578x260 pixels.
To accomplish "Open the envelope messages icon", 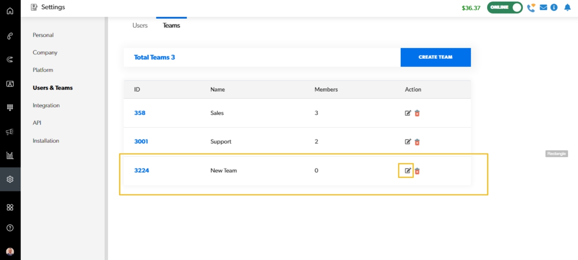I will point(543,8).
